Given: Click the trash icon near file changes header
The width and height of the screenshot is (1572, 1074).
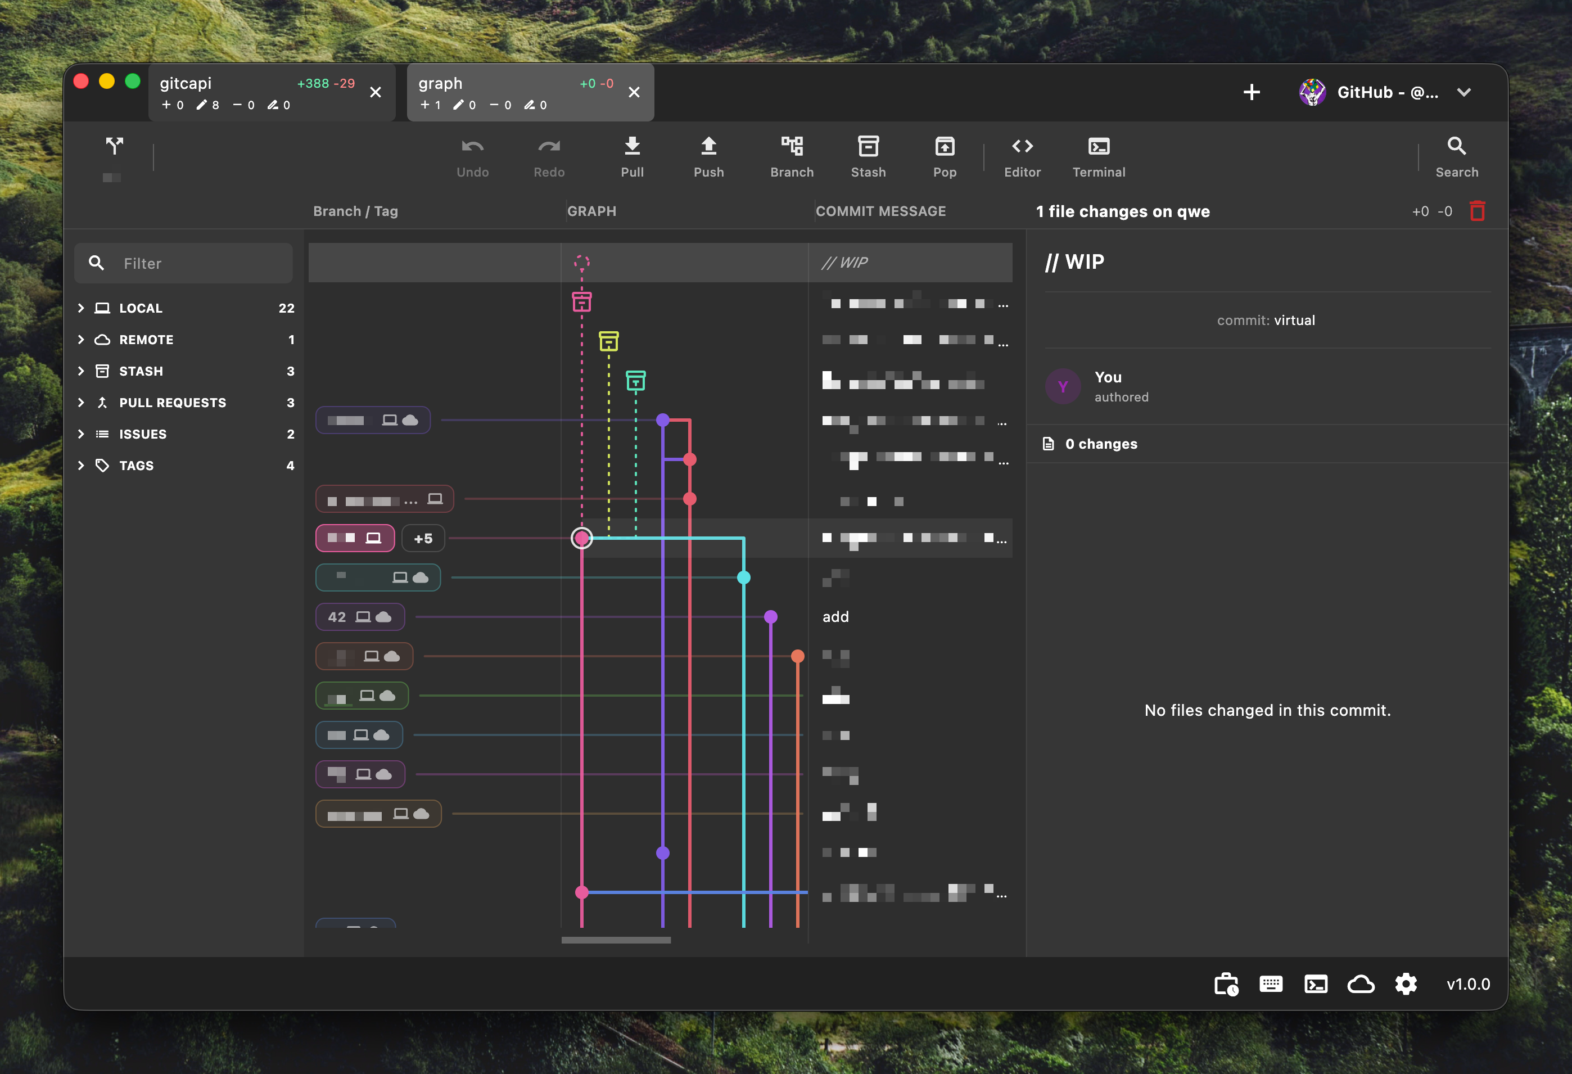Looking at the screenshot, I should point(1478,210).
